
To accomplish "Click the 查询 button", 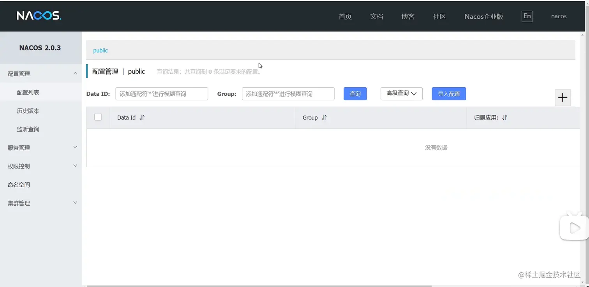I will (355, 94).
